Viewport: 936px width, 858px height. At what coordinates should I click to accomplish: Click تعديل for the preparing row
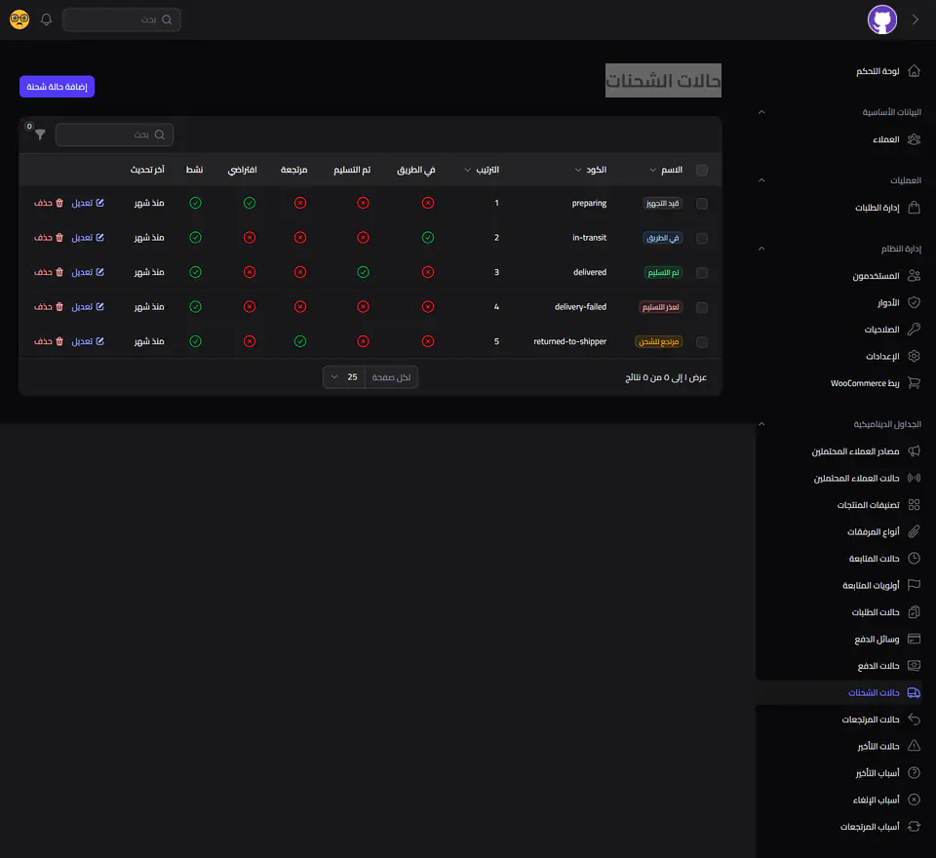[88, 203]
